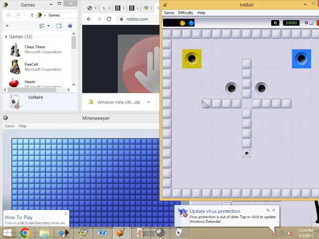
Task: Open InkBall Game menu
Action: tap(169, 12)
